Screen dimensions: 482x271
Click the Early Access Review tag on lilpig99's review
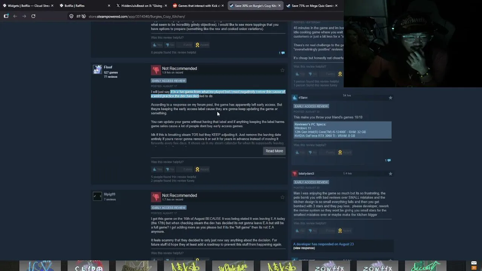(x=169, y=208)
